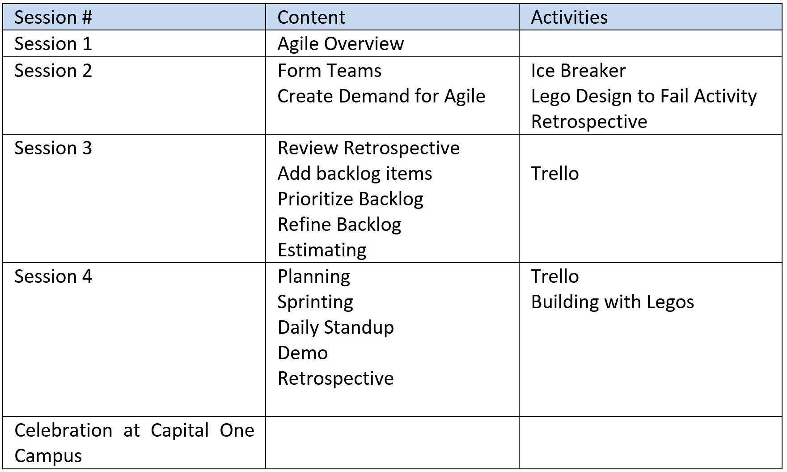Select the 'Ice Breaker' activity
This screenshot has width=787, height=472.
pyautogui.click(x=578, y=71)
